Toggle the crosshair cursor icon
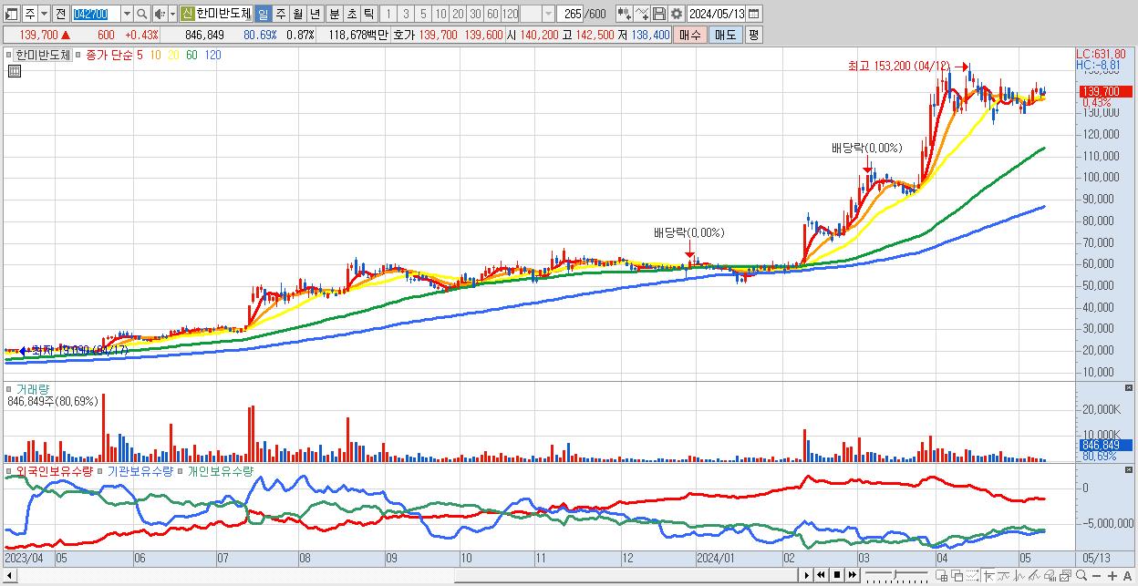 [989, 575]
